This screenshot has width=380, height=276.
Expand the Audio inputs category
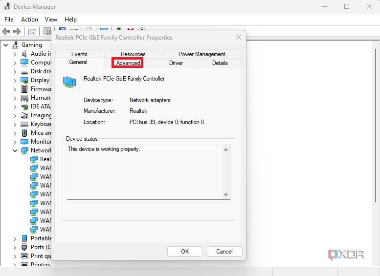15,54
